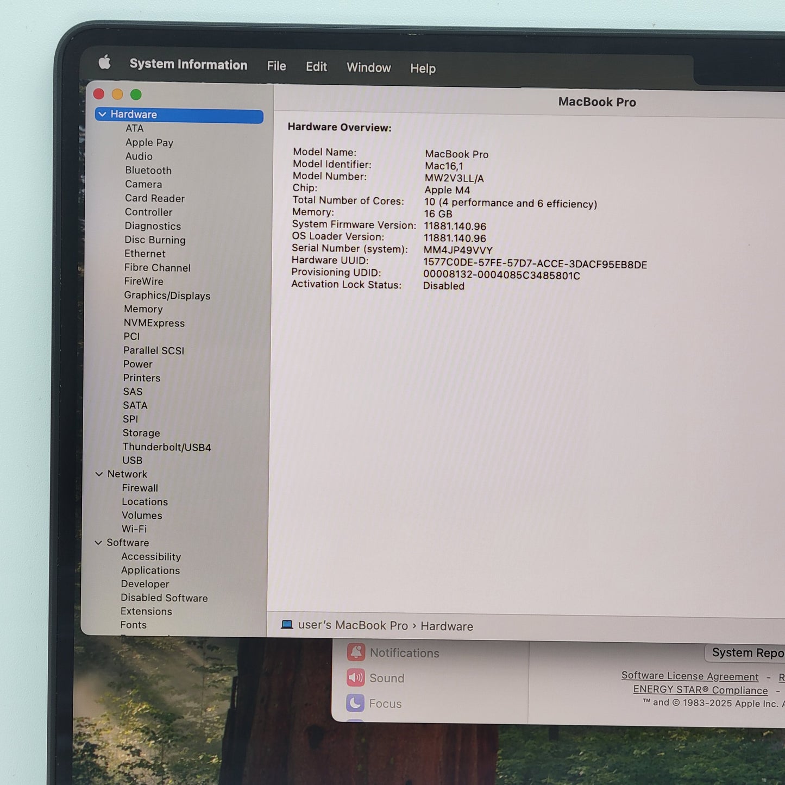Image resolution: width=785 pixels, height=785 pixels.
Task: Select Disc Burning in the sidebar
Action: point(155,240)
